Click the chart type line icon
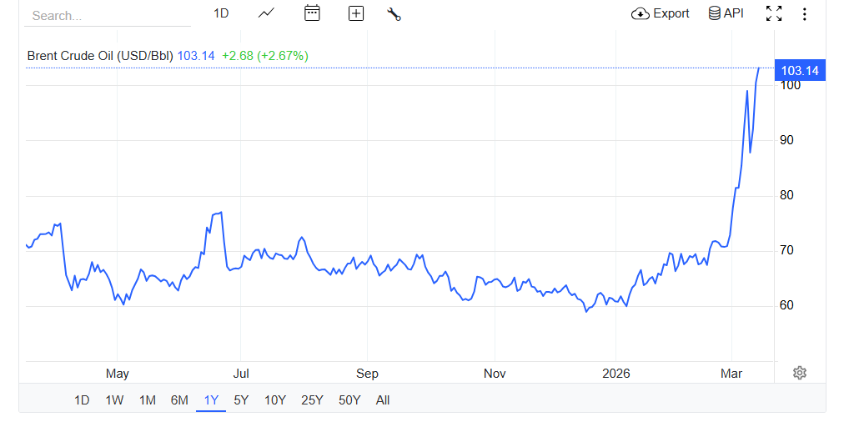 267,13
